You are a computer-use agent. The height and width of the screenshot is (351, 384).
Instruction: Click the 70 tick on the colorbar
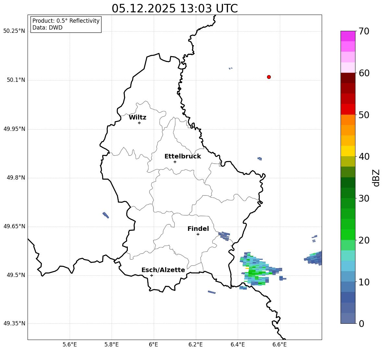tap(364, 31)
